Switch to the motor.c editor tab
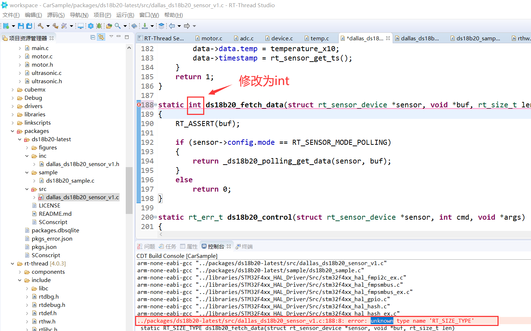This screenshot has width=531, height=331. 209,38
